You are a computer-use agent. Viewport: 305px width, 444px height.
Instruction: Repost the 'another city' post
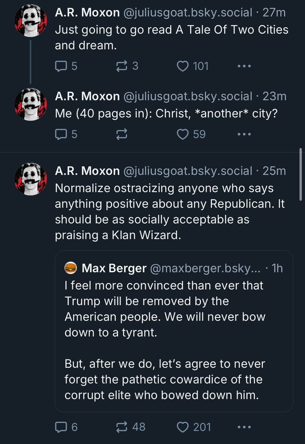[121, 134]
